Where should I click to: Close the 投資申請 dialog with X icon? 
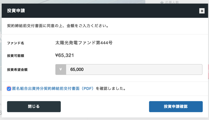pos(202,11)
